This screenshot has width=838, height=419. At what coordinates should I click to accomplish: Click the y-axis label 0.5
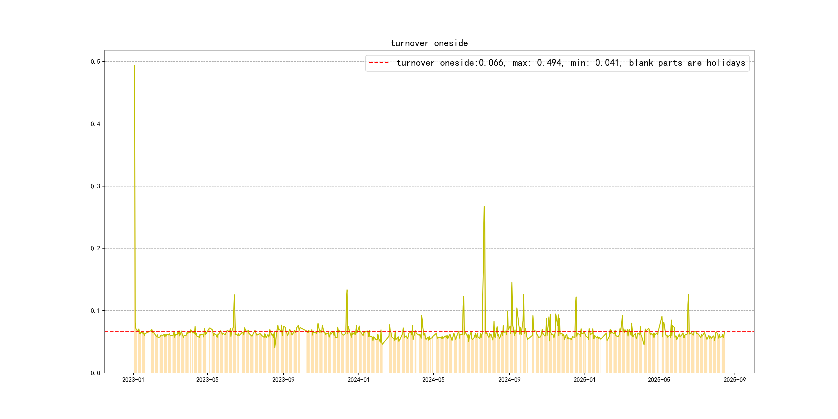click(x=95, y=62)
